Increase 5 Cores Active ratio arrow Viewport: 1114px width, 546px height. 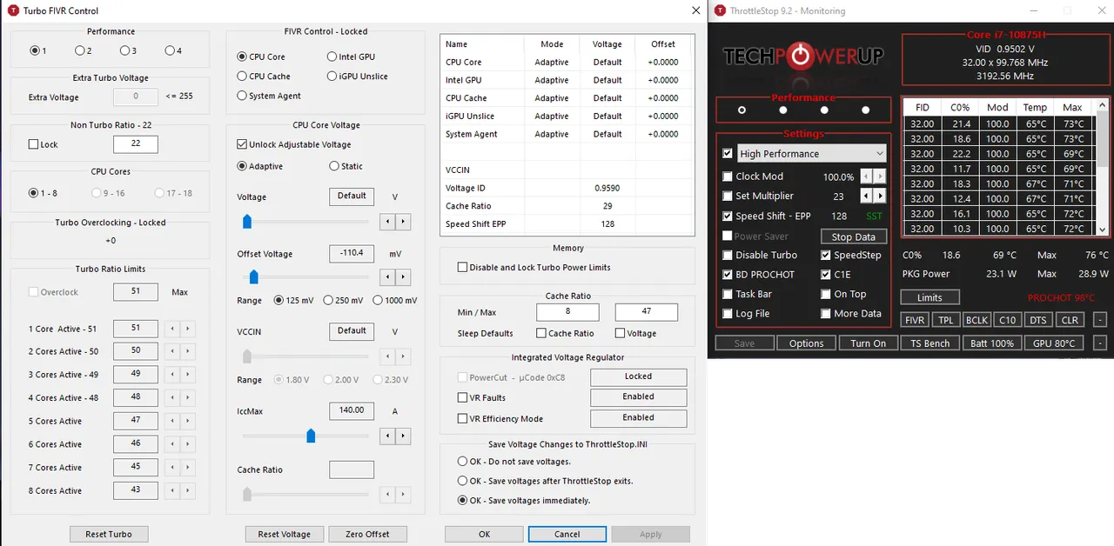point(188,421)
